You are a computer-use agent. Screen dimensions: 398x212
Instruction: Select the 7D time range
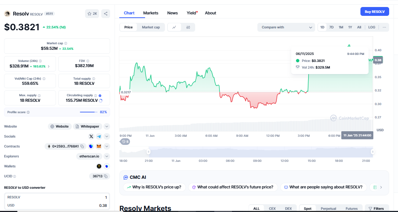point(331,27)
